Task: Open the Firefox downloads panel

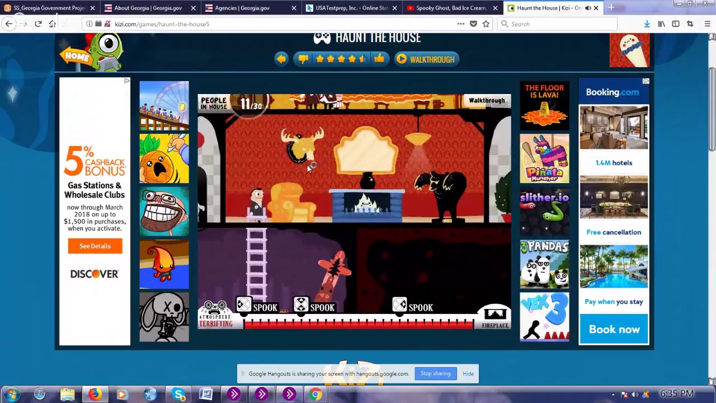Action: [x=647, y=24]
